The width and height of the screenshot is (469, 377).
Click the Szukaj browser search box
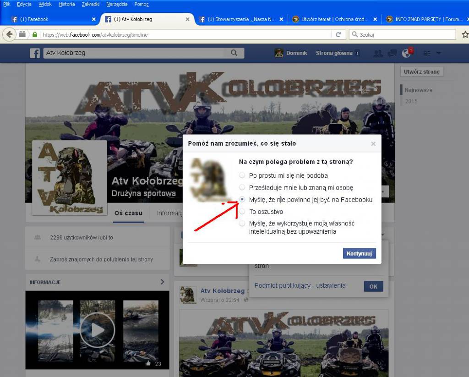tap(402, 35)
